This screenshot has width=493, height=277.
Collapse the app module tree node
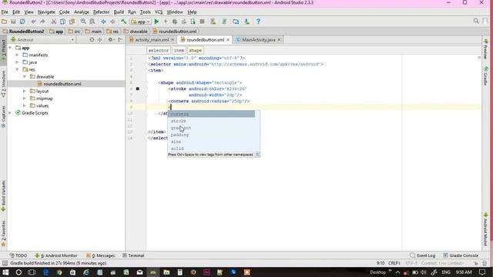(x=10, y=48)
